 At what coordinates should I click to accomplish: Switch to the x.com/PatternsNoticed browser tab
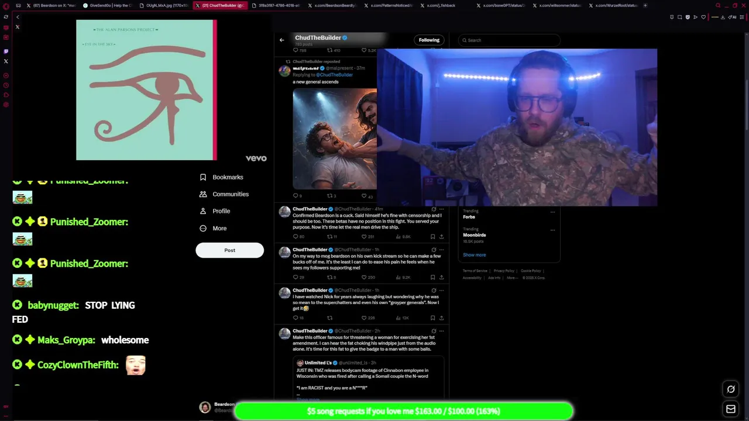point(387,5)
